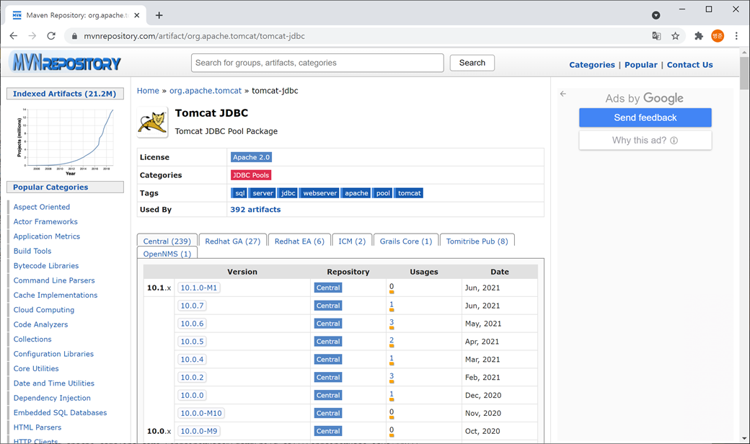Image resolution: width=750 pixels, height=444 pixels.
Task: Click the Apache 2.0 license badge
Action: click(x=251, y=156)
